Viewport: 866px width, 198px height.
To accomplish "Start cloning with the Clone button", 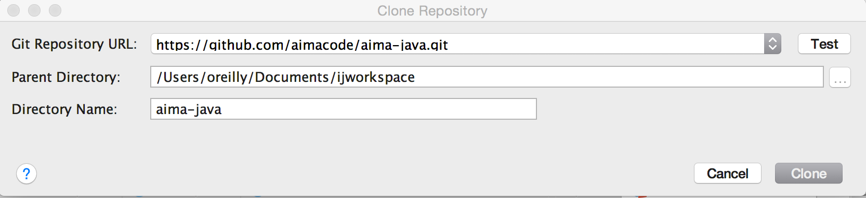I will (809, 174).
